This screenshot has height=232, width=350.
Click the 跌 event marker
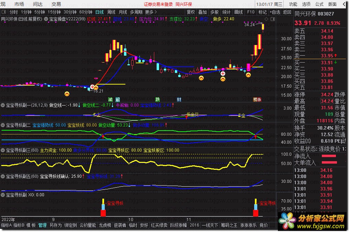(x=158, y=99)
